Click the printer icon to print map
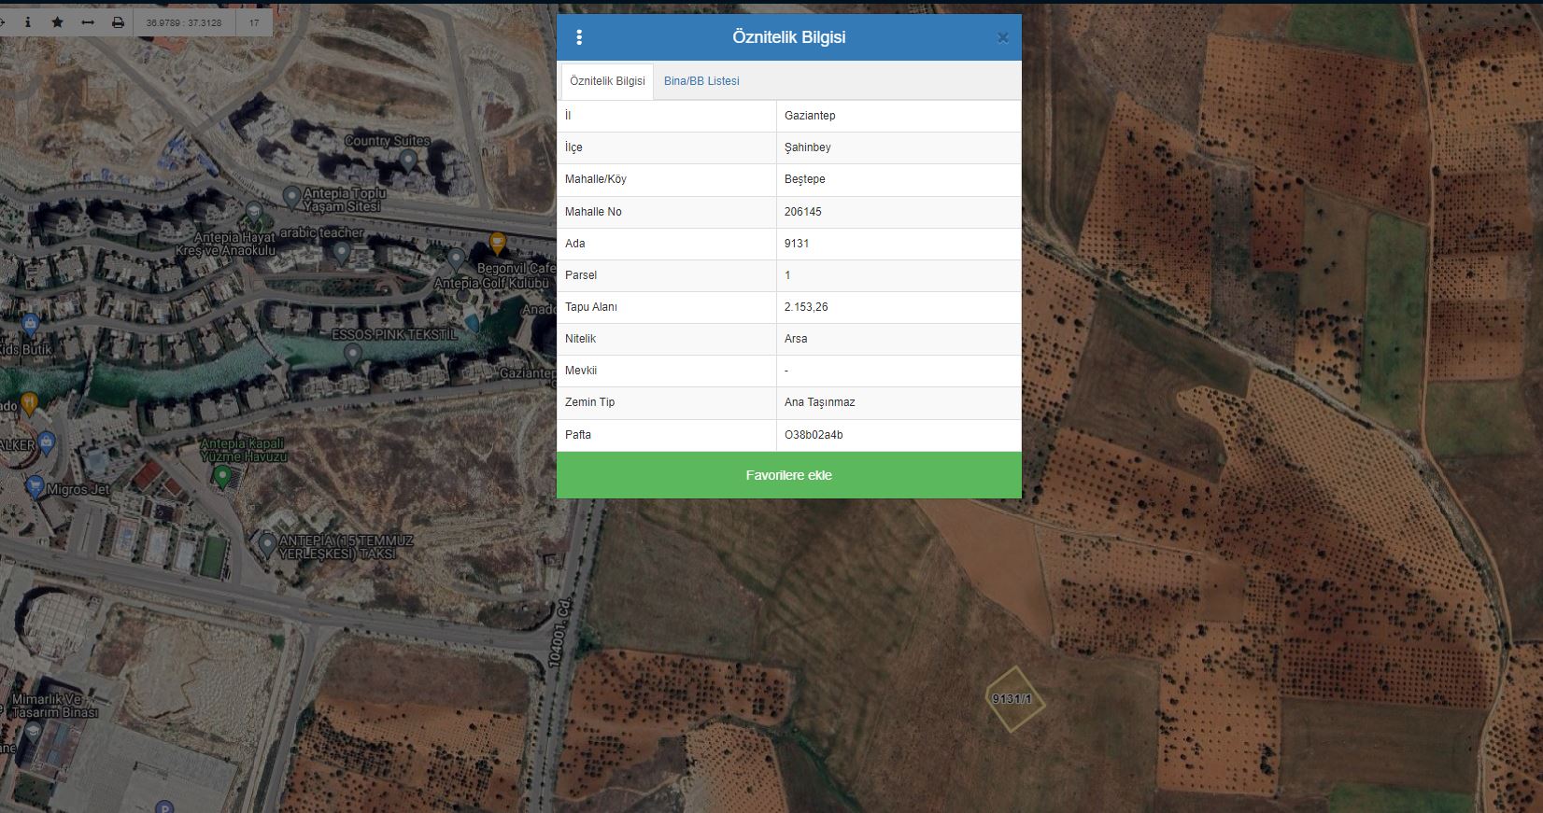This screenshot has width=1543, height=813. coord(118,22)
